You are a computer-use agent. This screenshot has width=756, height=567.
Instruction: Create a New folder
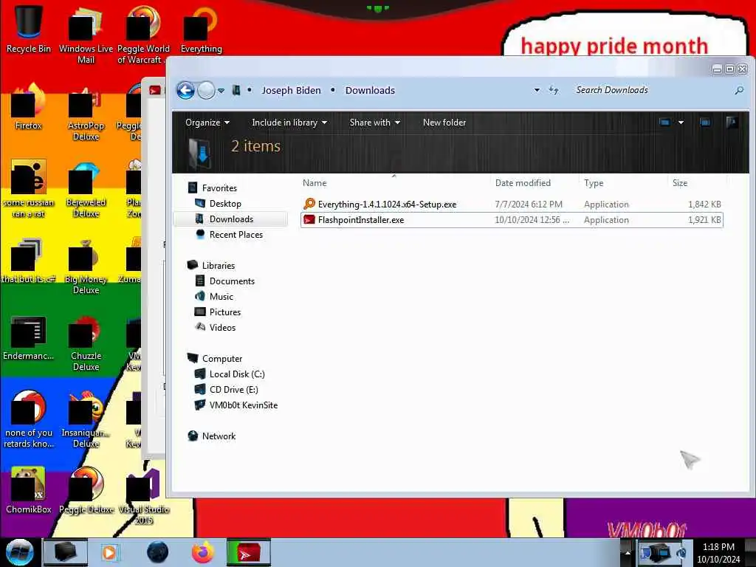[444, 123]
